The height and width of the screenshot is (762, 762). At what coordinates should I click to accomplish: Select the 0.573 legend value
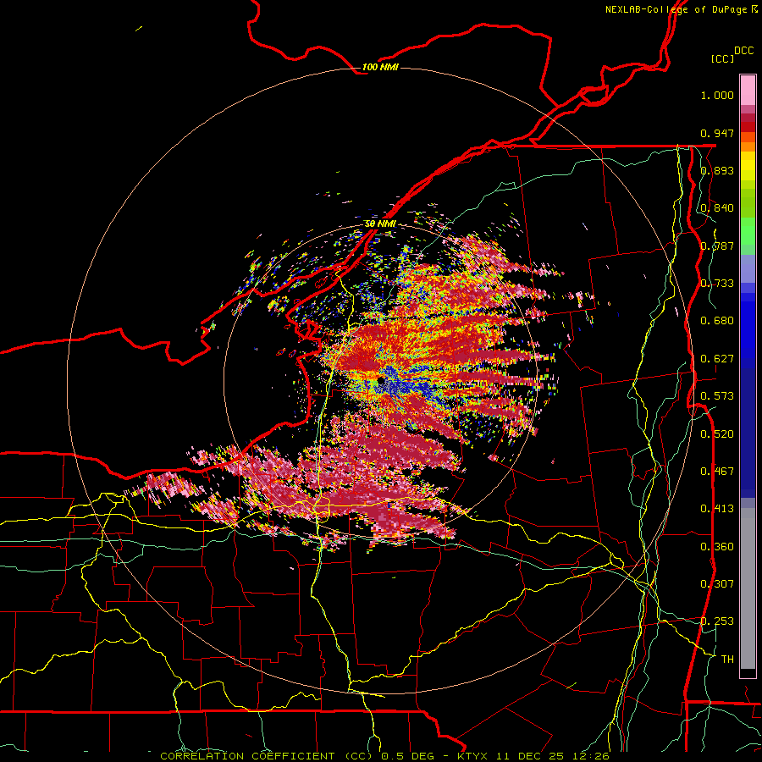coord(717,396)
